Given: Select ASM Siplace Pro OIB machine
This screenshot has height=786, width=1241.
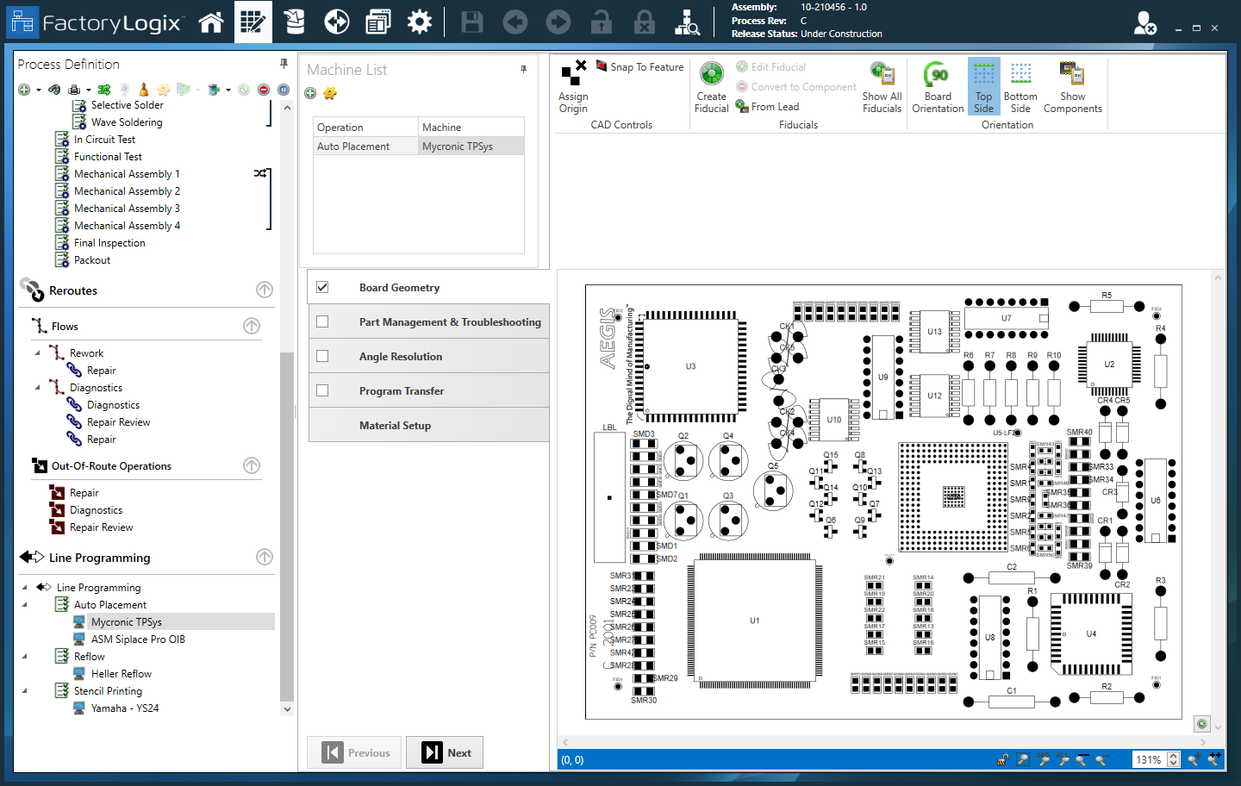Looking at the screenshot, I should click(x=138, y=639).
